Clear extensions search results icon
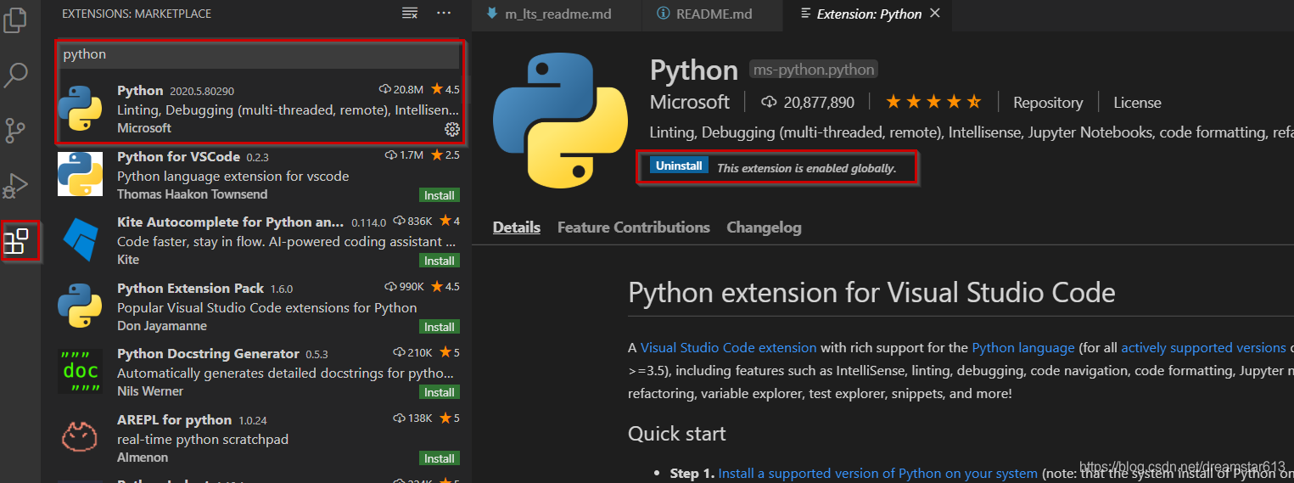1294x483 pixels. click(410, 13)
